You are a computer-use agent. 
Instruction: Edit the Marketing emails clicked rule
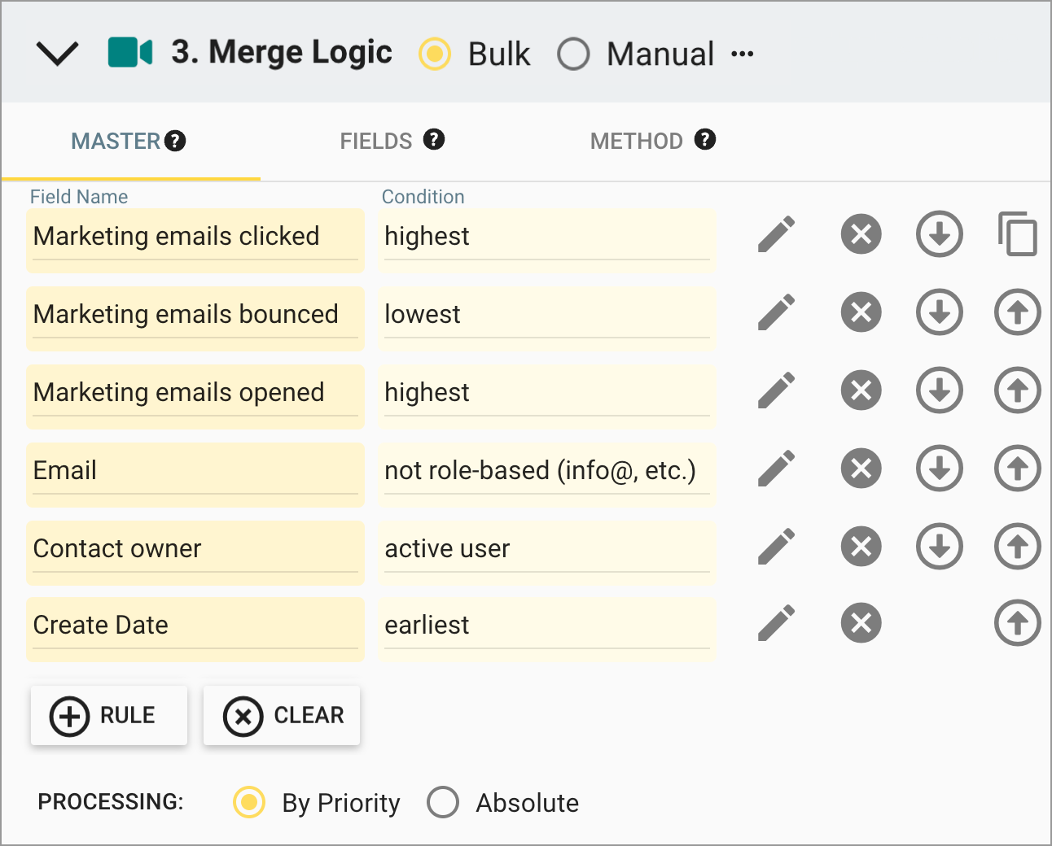point(776,234)
